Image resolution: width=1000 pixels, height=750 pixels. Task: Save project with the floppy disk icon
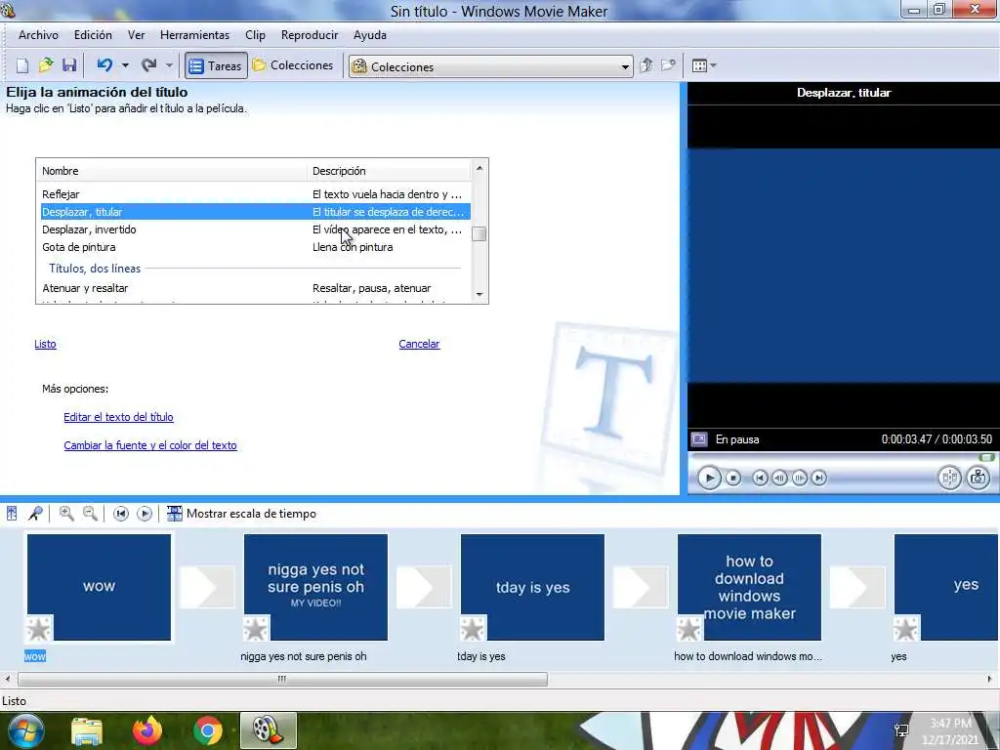69,65
